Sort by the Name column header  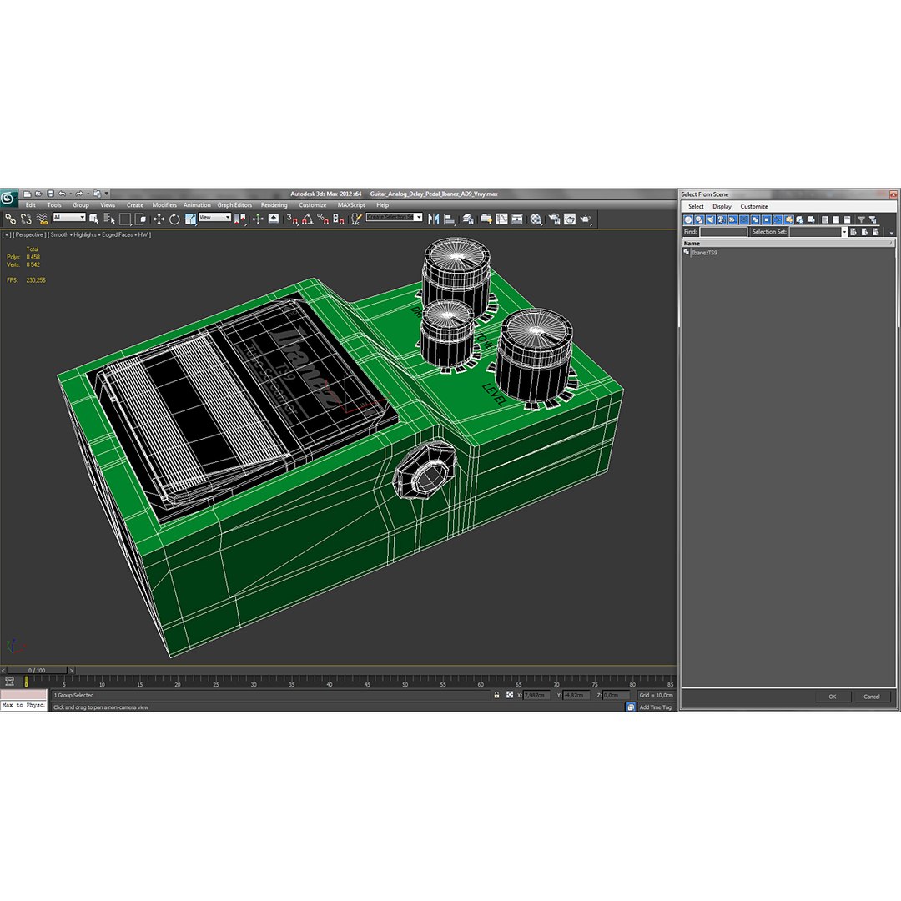coord(787,243)
